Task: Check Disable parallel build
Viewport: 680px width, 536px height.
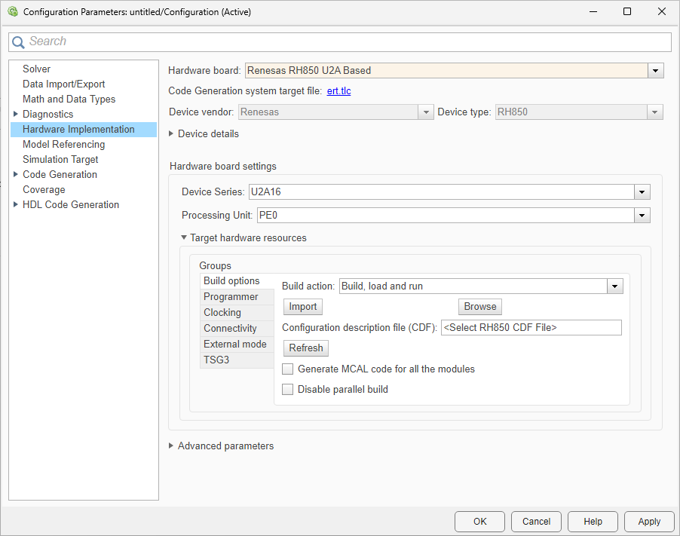Action: (287, 389)
